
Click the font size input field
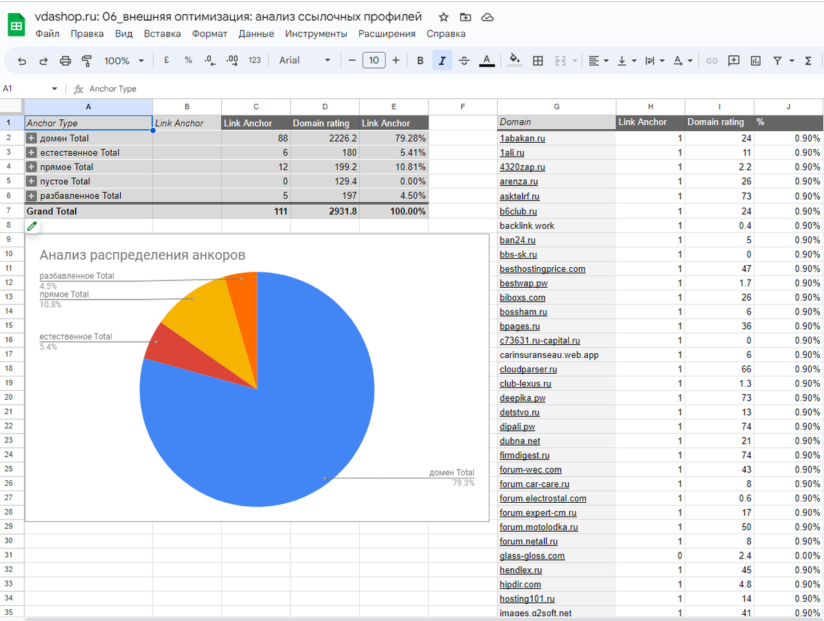pyautogui.click(x=374, y=60)
